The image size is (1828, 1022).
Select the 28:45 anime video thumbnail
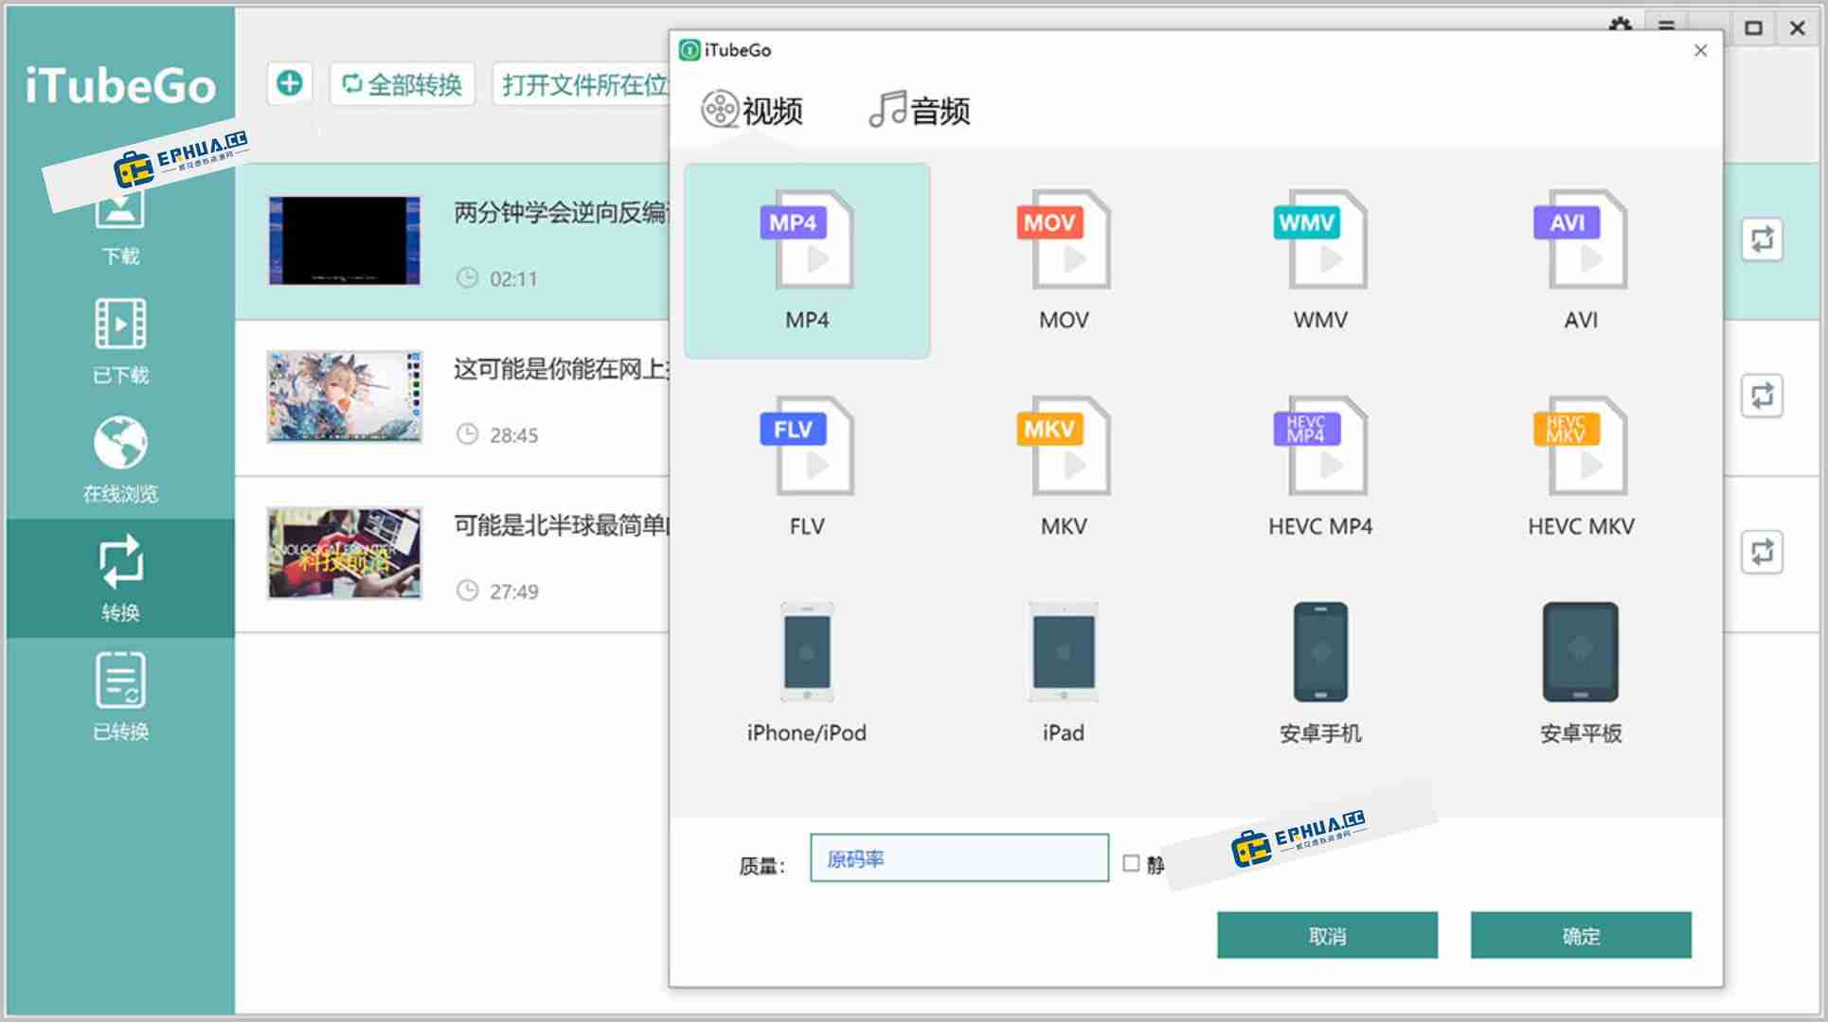345,397
